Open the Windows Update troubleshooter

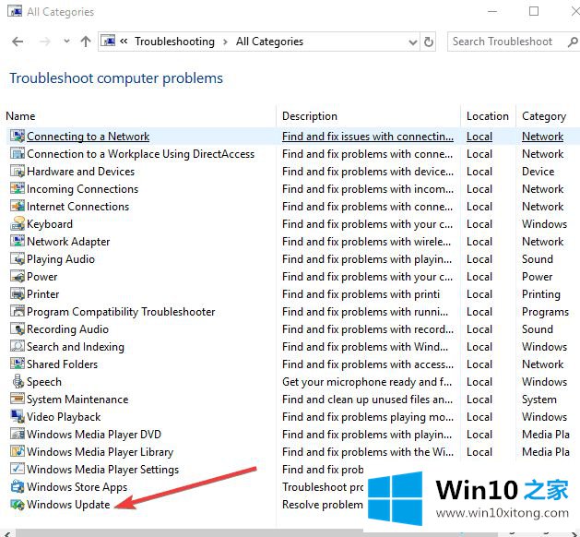click(x=68, y=505)
